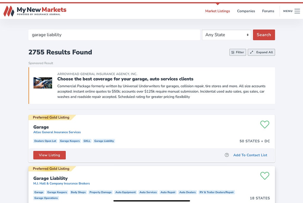303x203 pixels.
Task: Open the Companies page
Action: tap(246, 11)
